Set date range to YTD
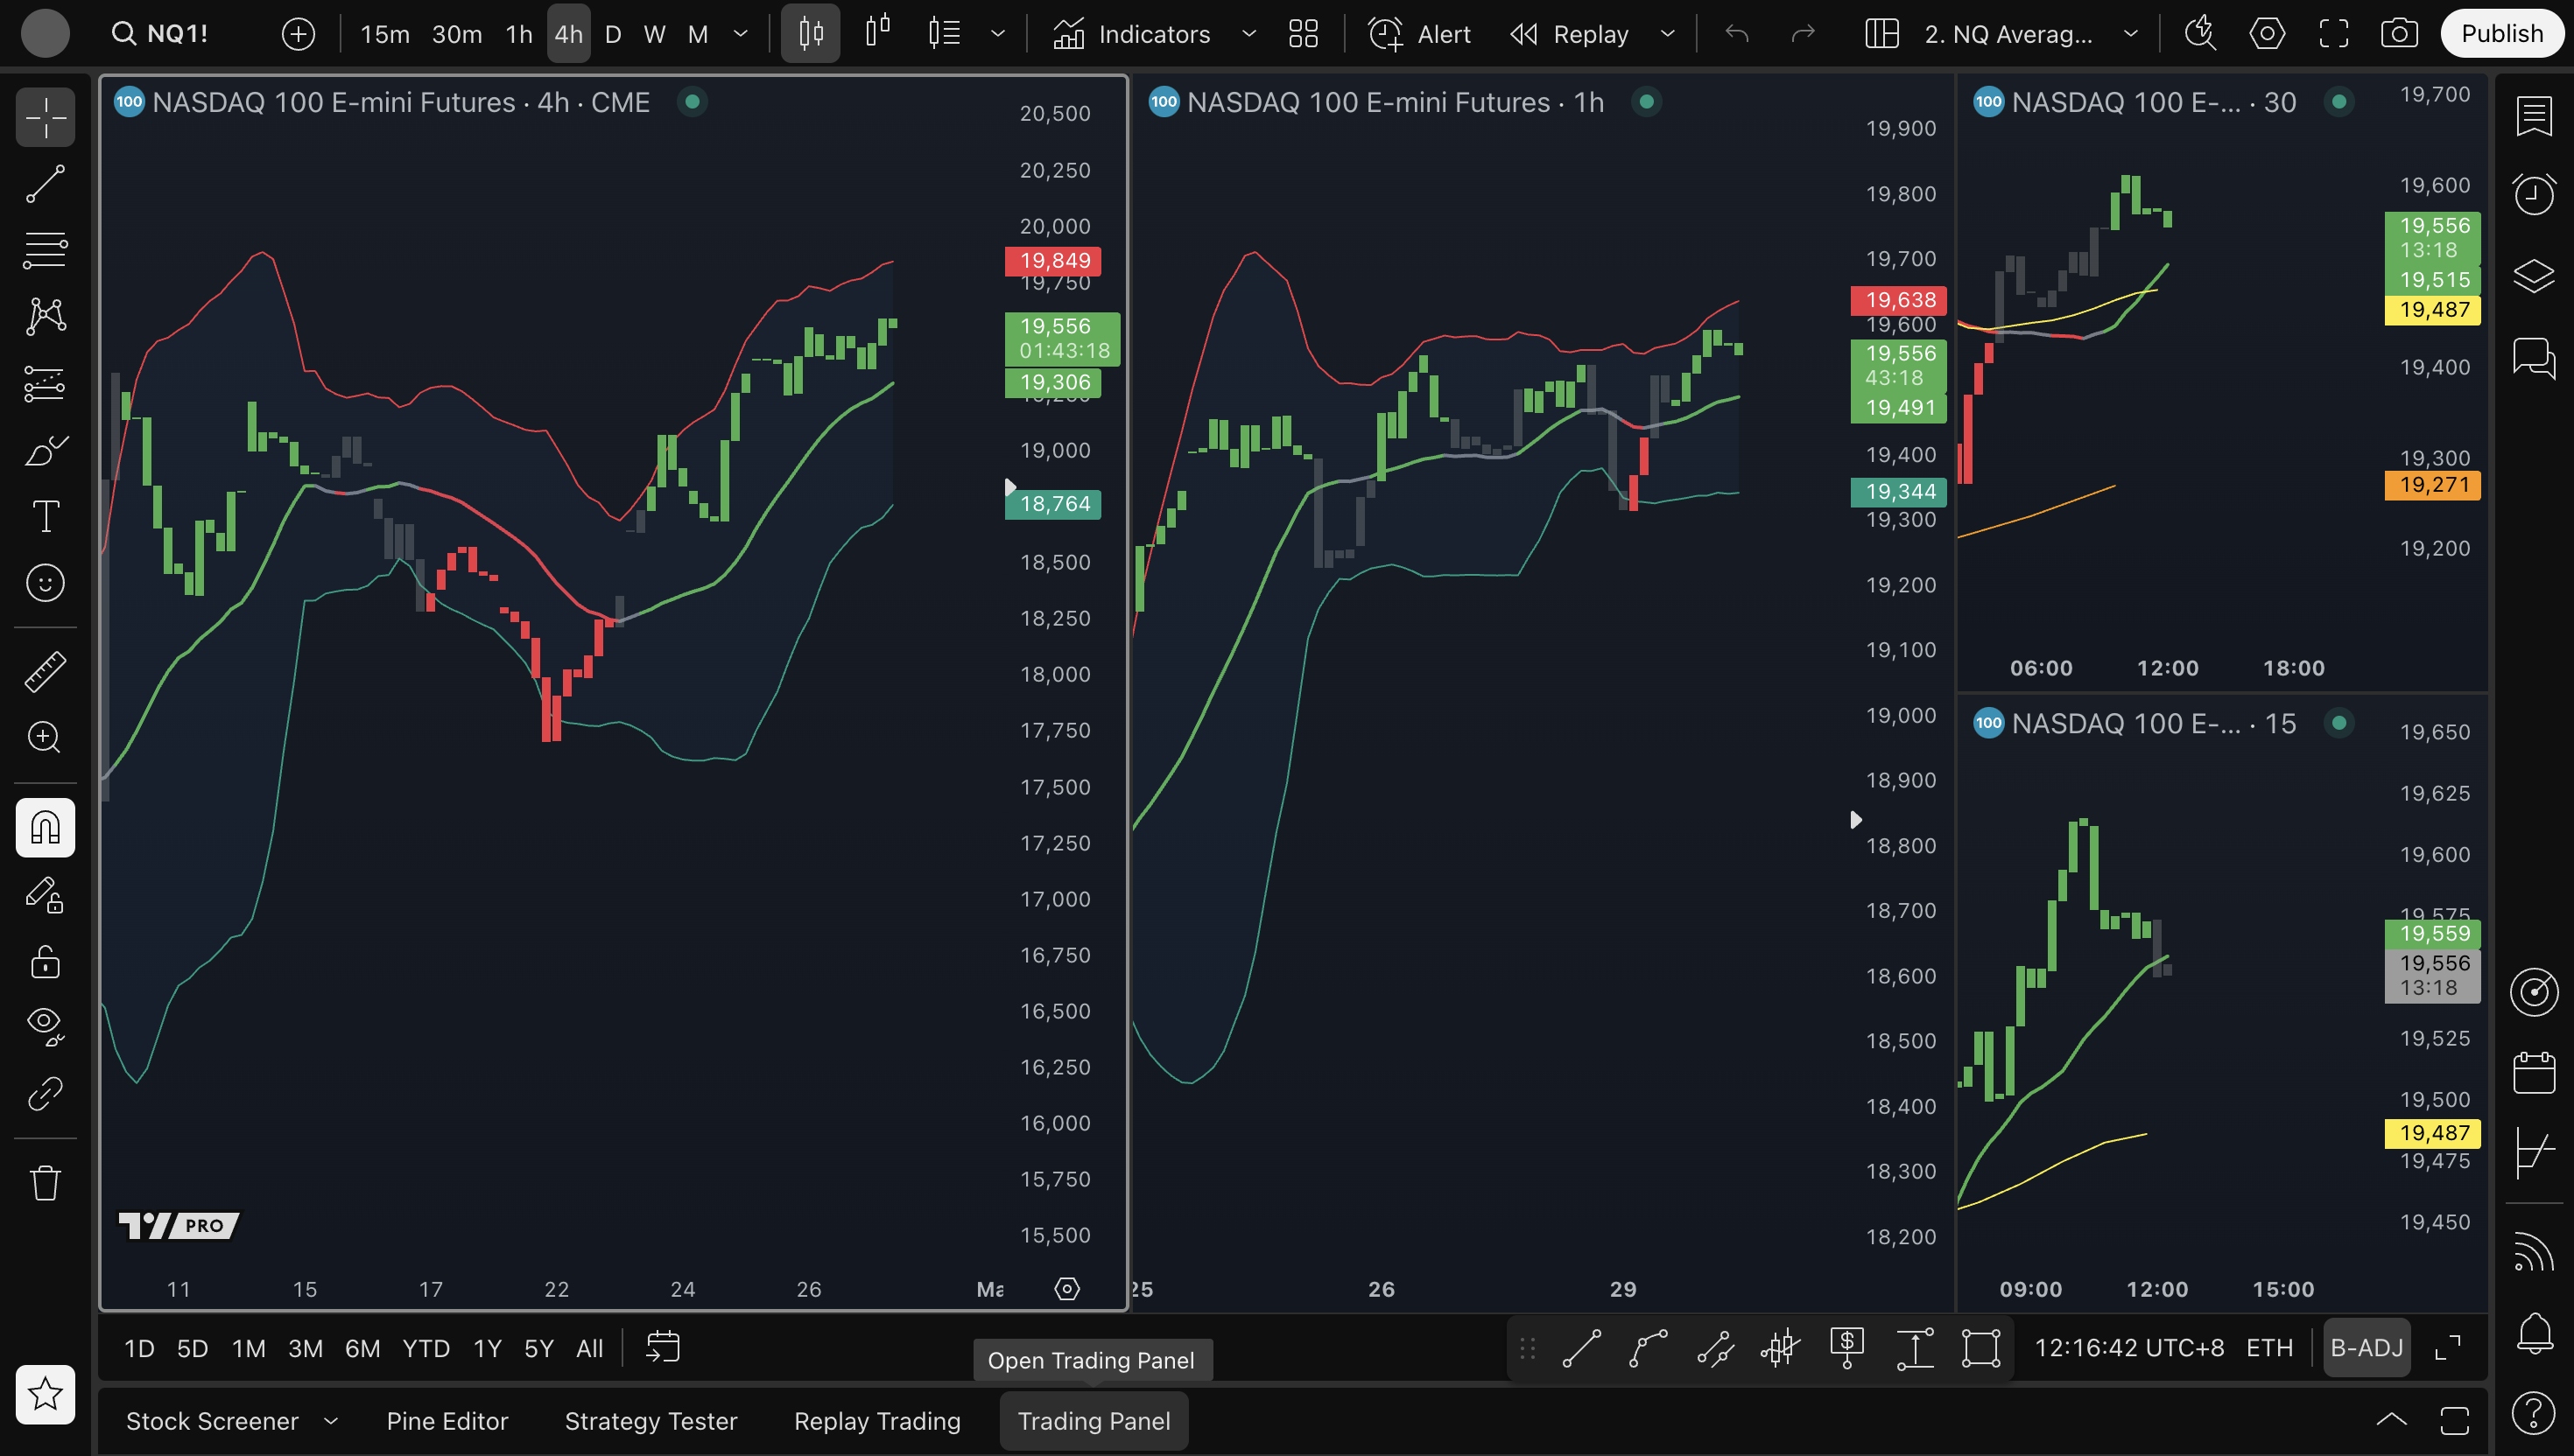This screenshot has height=1456, width=2574. pyautogui.click(x=425, y=1348)
